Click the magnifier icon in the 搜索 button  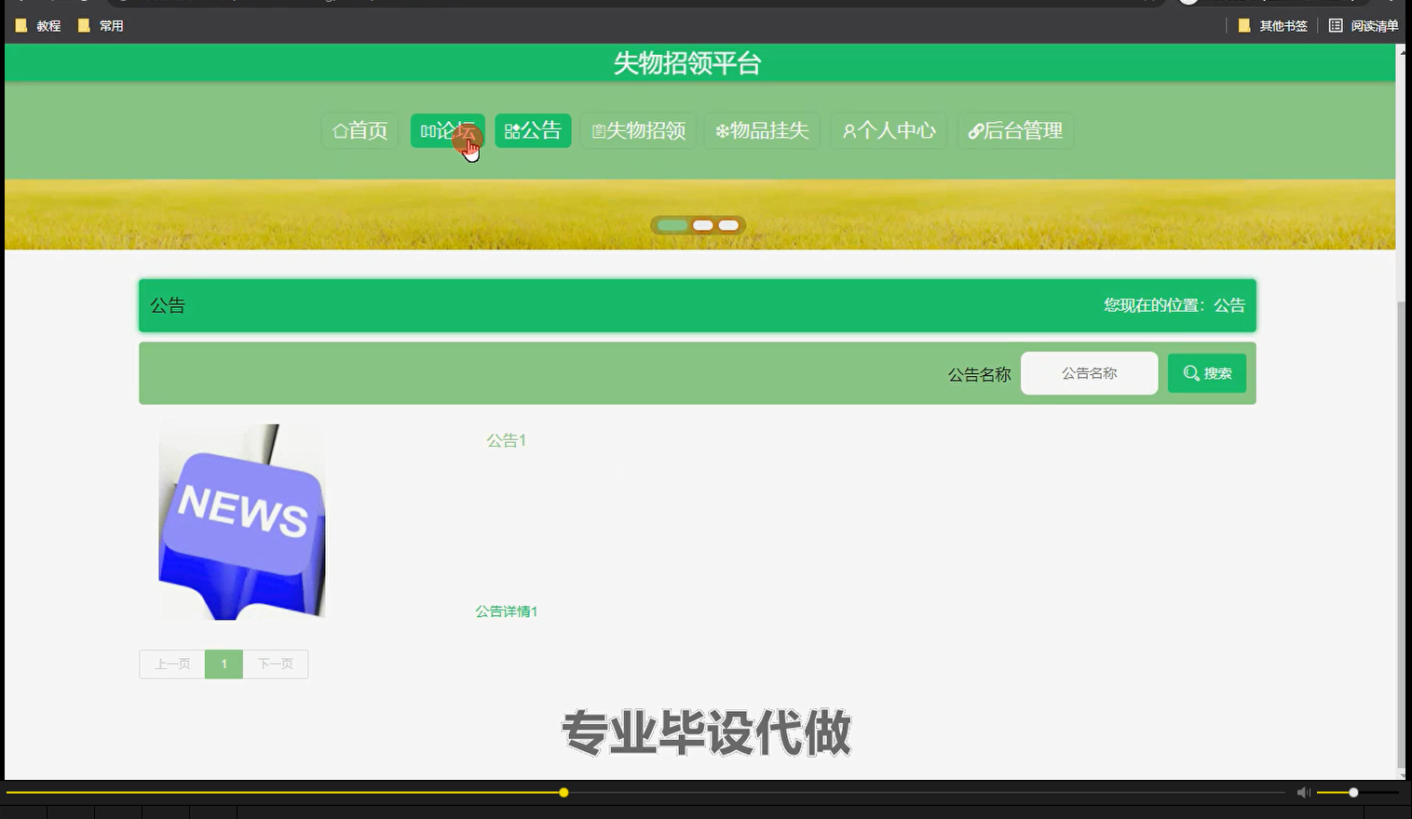click(x=1192, y=372)
